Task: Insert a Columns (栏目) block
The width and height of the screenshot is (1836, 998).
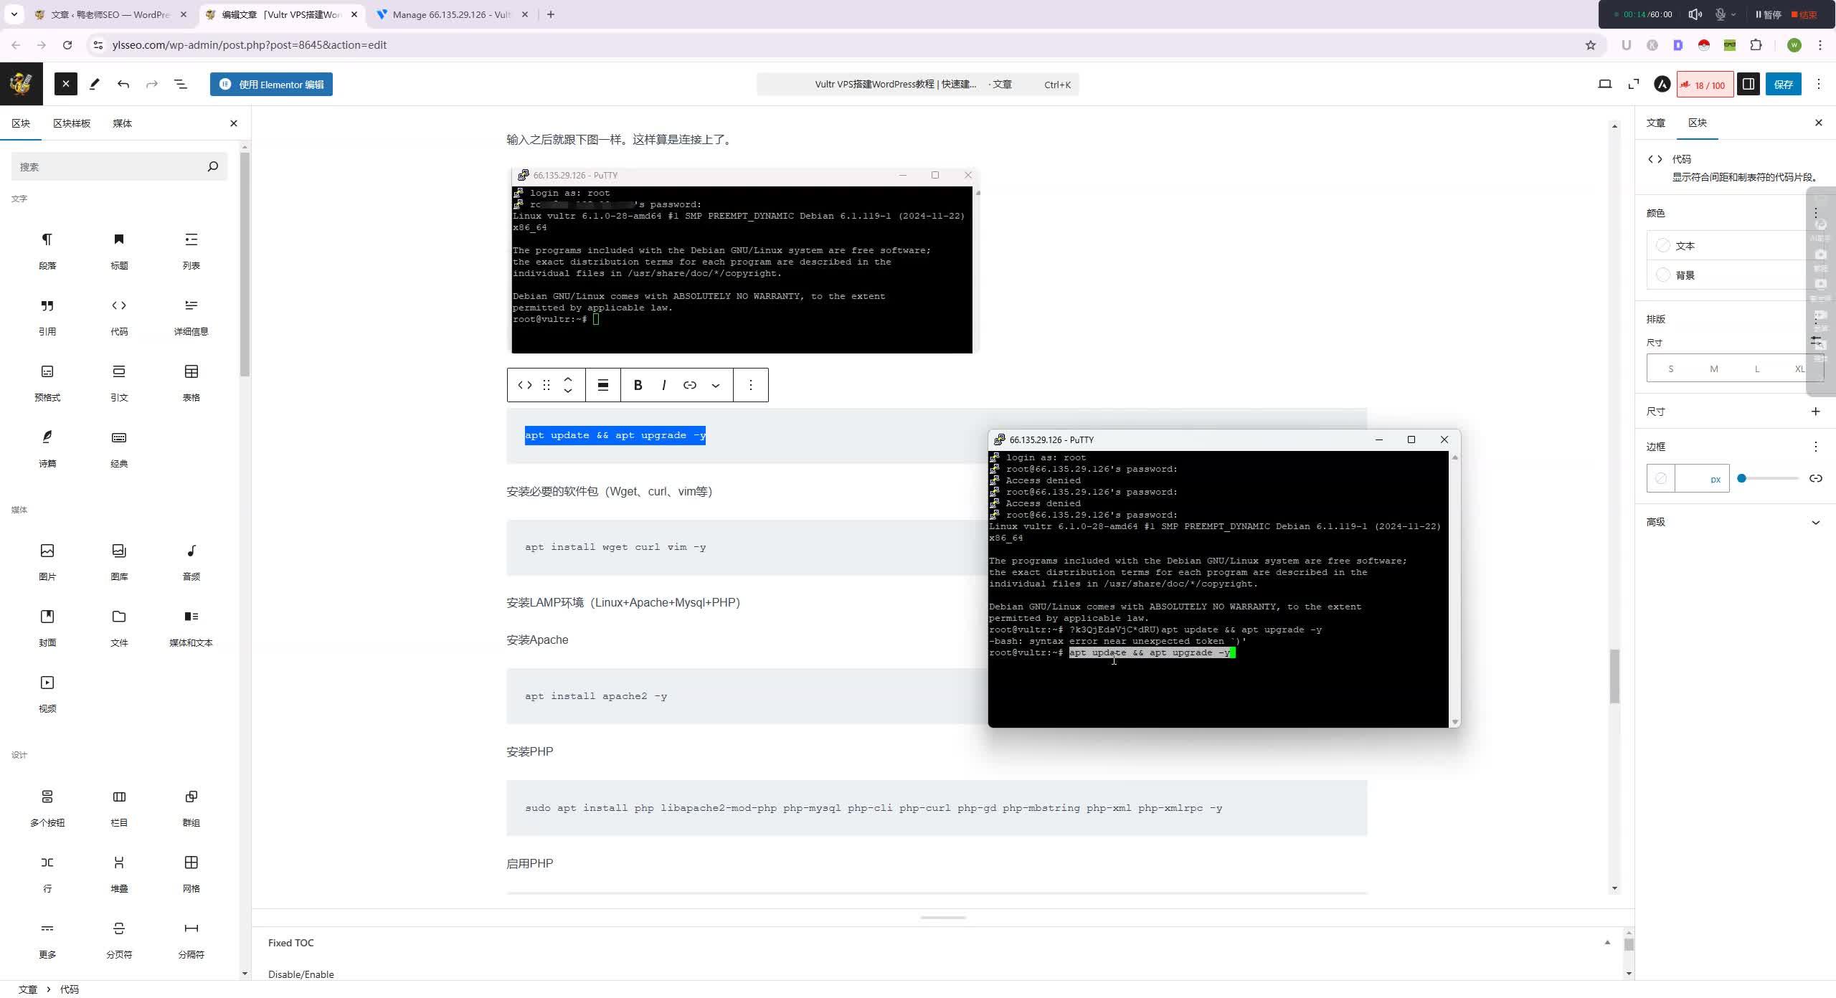Action: point(119,807)
